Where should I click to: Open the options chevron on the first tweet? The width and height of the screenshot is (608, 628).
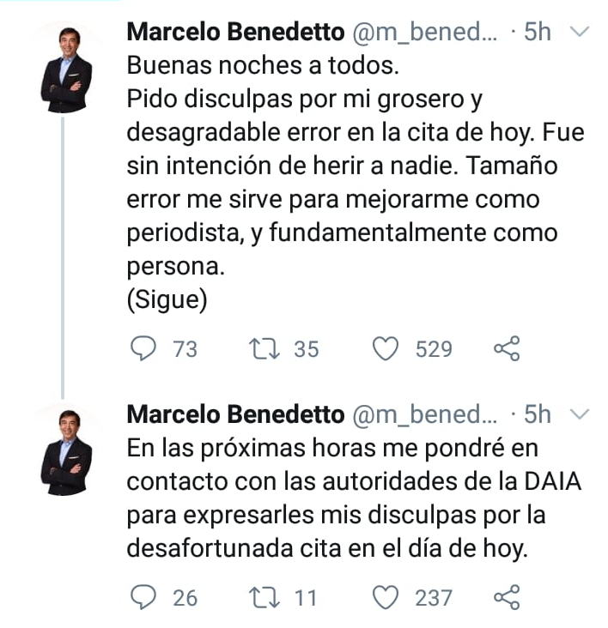pyautogui.click(x=581, y=32)
